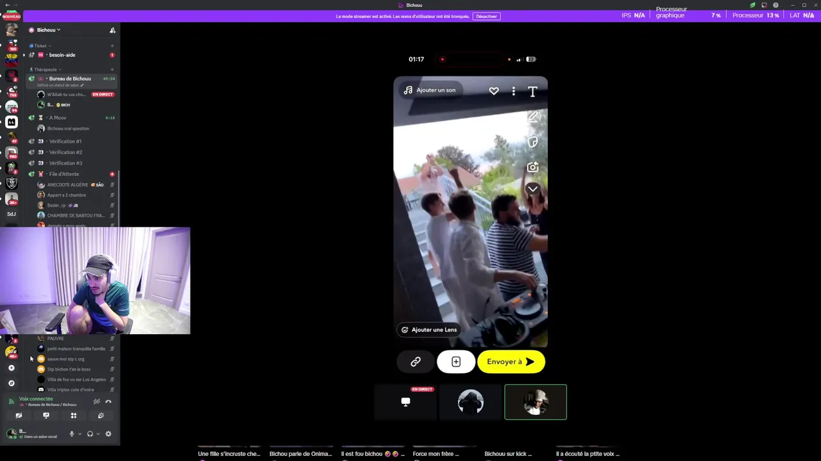Expand more snap tools with the chevron
The image size is (821, 461).
click(532, 189)
